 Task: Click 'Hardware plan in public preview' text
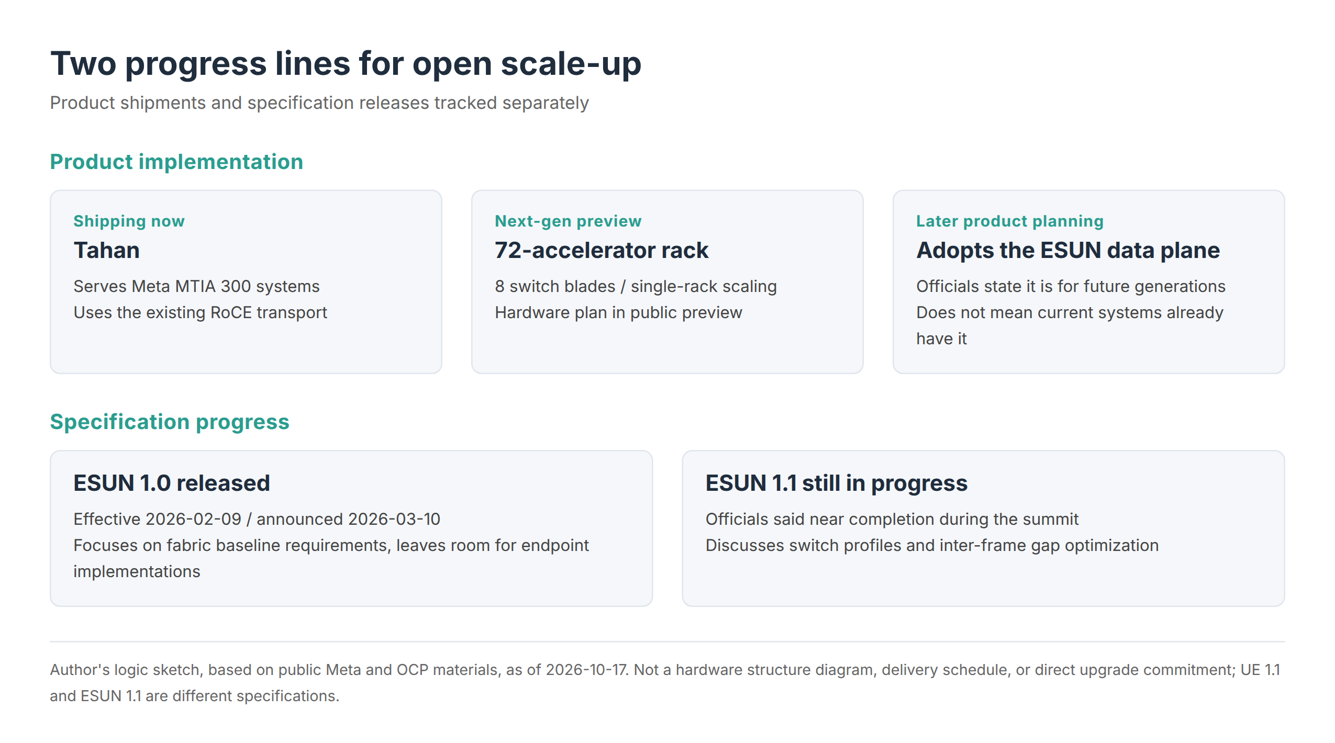[618, 312]
